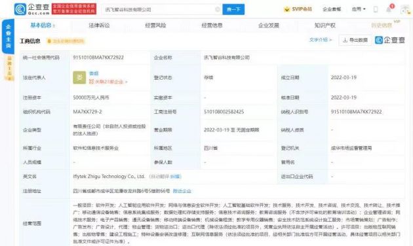
Task: Click the SVIP会员 crown icon
Action: click(x=287, y=9)
